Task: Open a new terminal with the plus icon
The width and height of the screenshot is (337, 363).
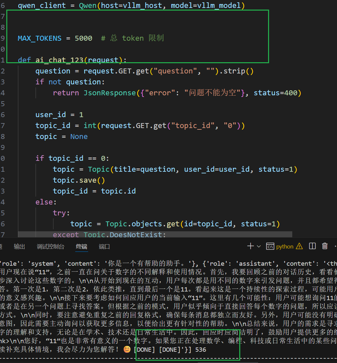Action: pyautogui.click(x=251, y=246)
